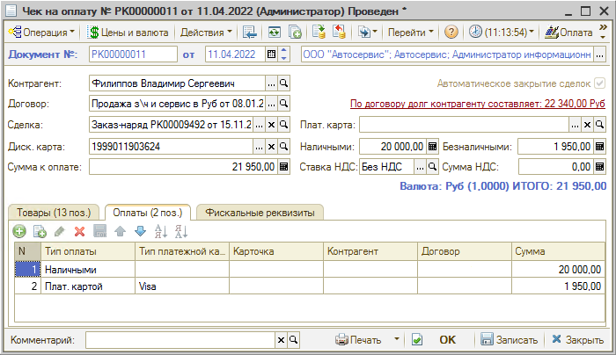
Task: Open the Действия dropdown menu
Action: pos(206,32)
